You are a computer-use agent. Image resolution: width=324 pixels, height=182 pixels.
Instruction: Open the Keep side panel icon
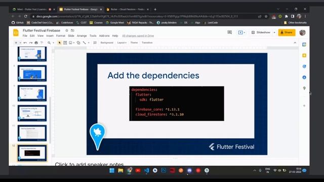[x=304, y=55]
